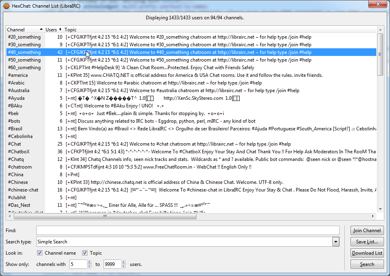Screen dimensions: 390x276
Task: Click the HexChat icon in the title bar
Action: [6, 5]
